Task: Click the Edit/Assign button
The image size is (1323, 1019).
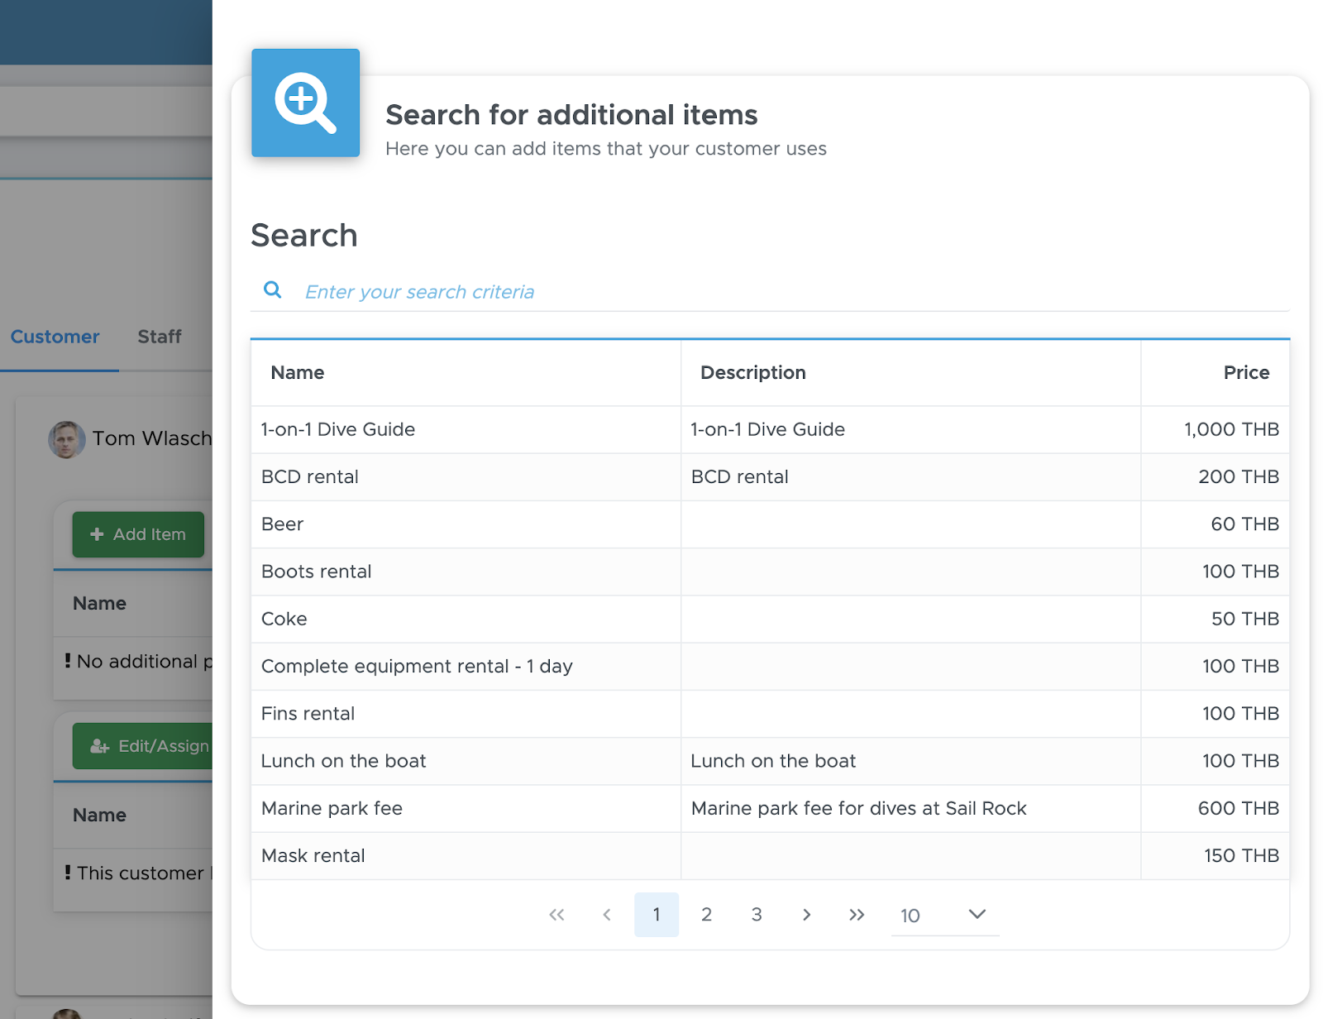Action: (142, 746)
